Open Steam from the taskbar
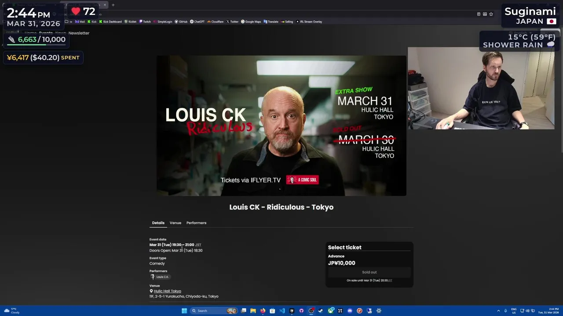 pyautogui.click(x=321, y=311)
